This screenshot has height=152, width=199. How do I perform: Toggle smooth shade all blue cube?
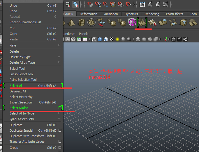100,39
